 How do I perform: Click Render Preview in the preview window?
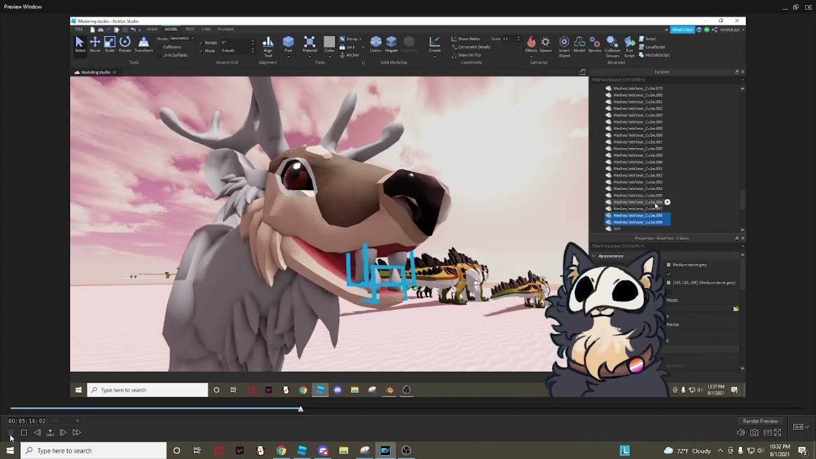760,421
